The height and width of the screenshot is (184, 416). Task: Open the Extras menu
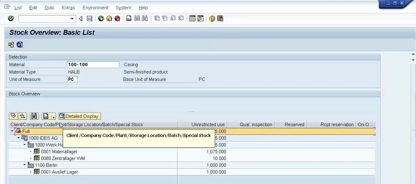pyautogui.click(x=68, y=7)
